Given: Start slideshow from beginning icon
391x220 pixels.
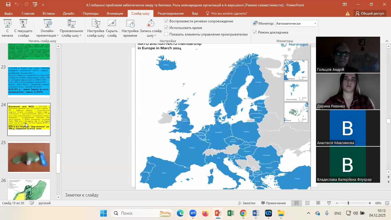Looking at the screenshot, I should [7, 28].
